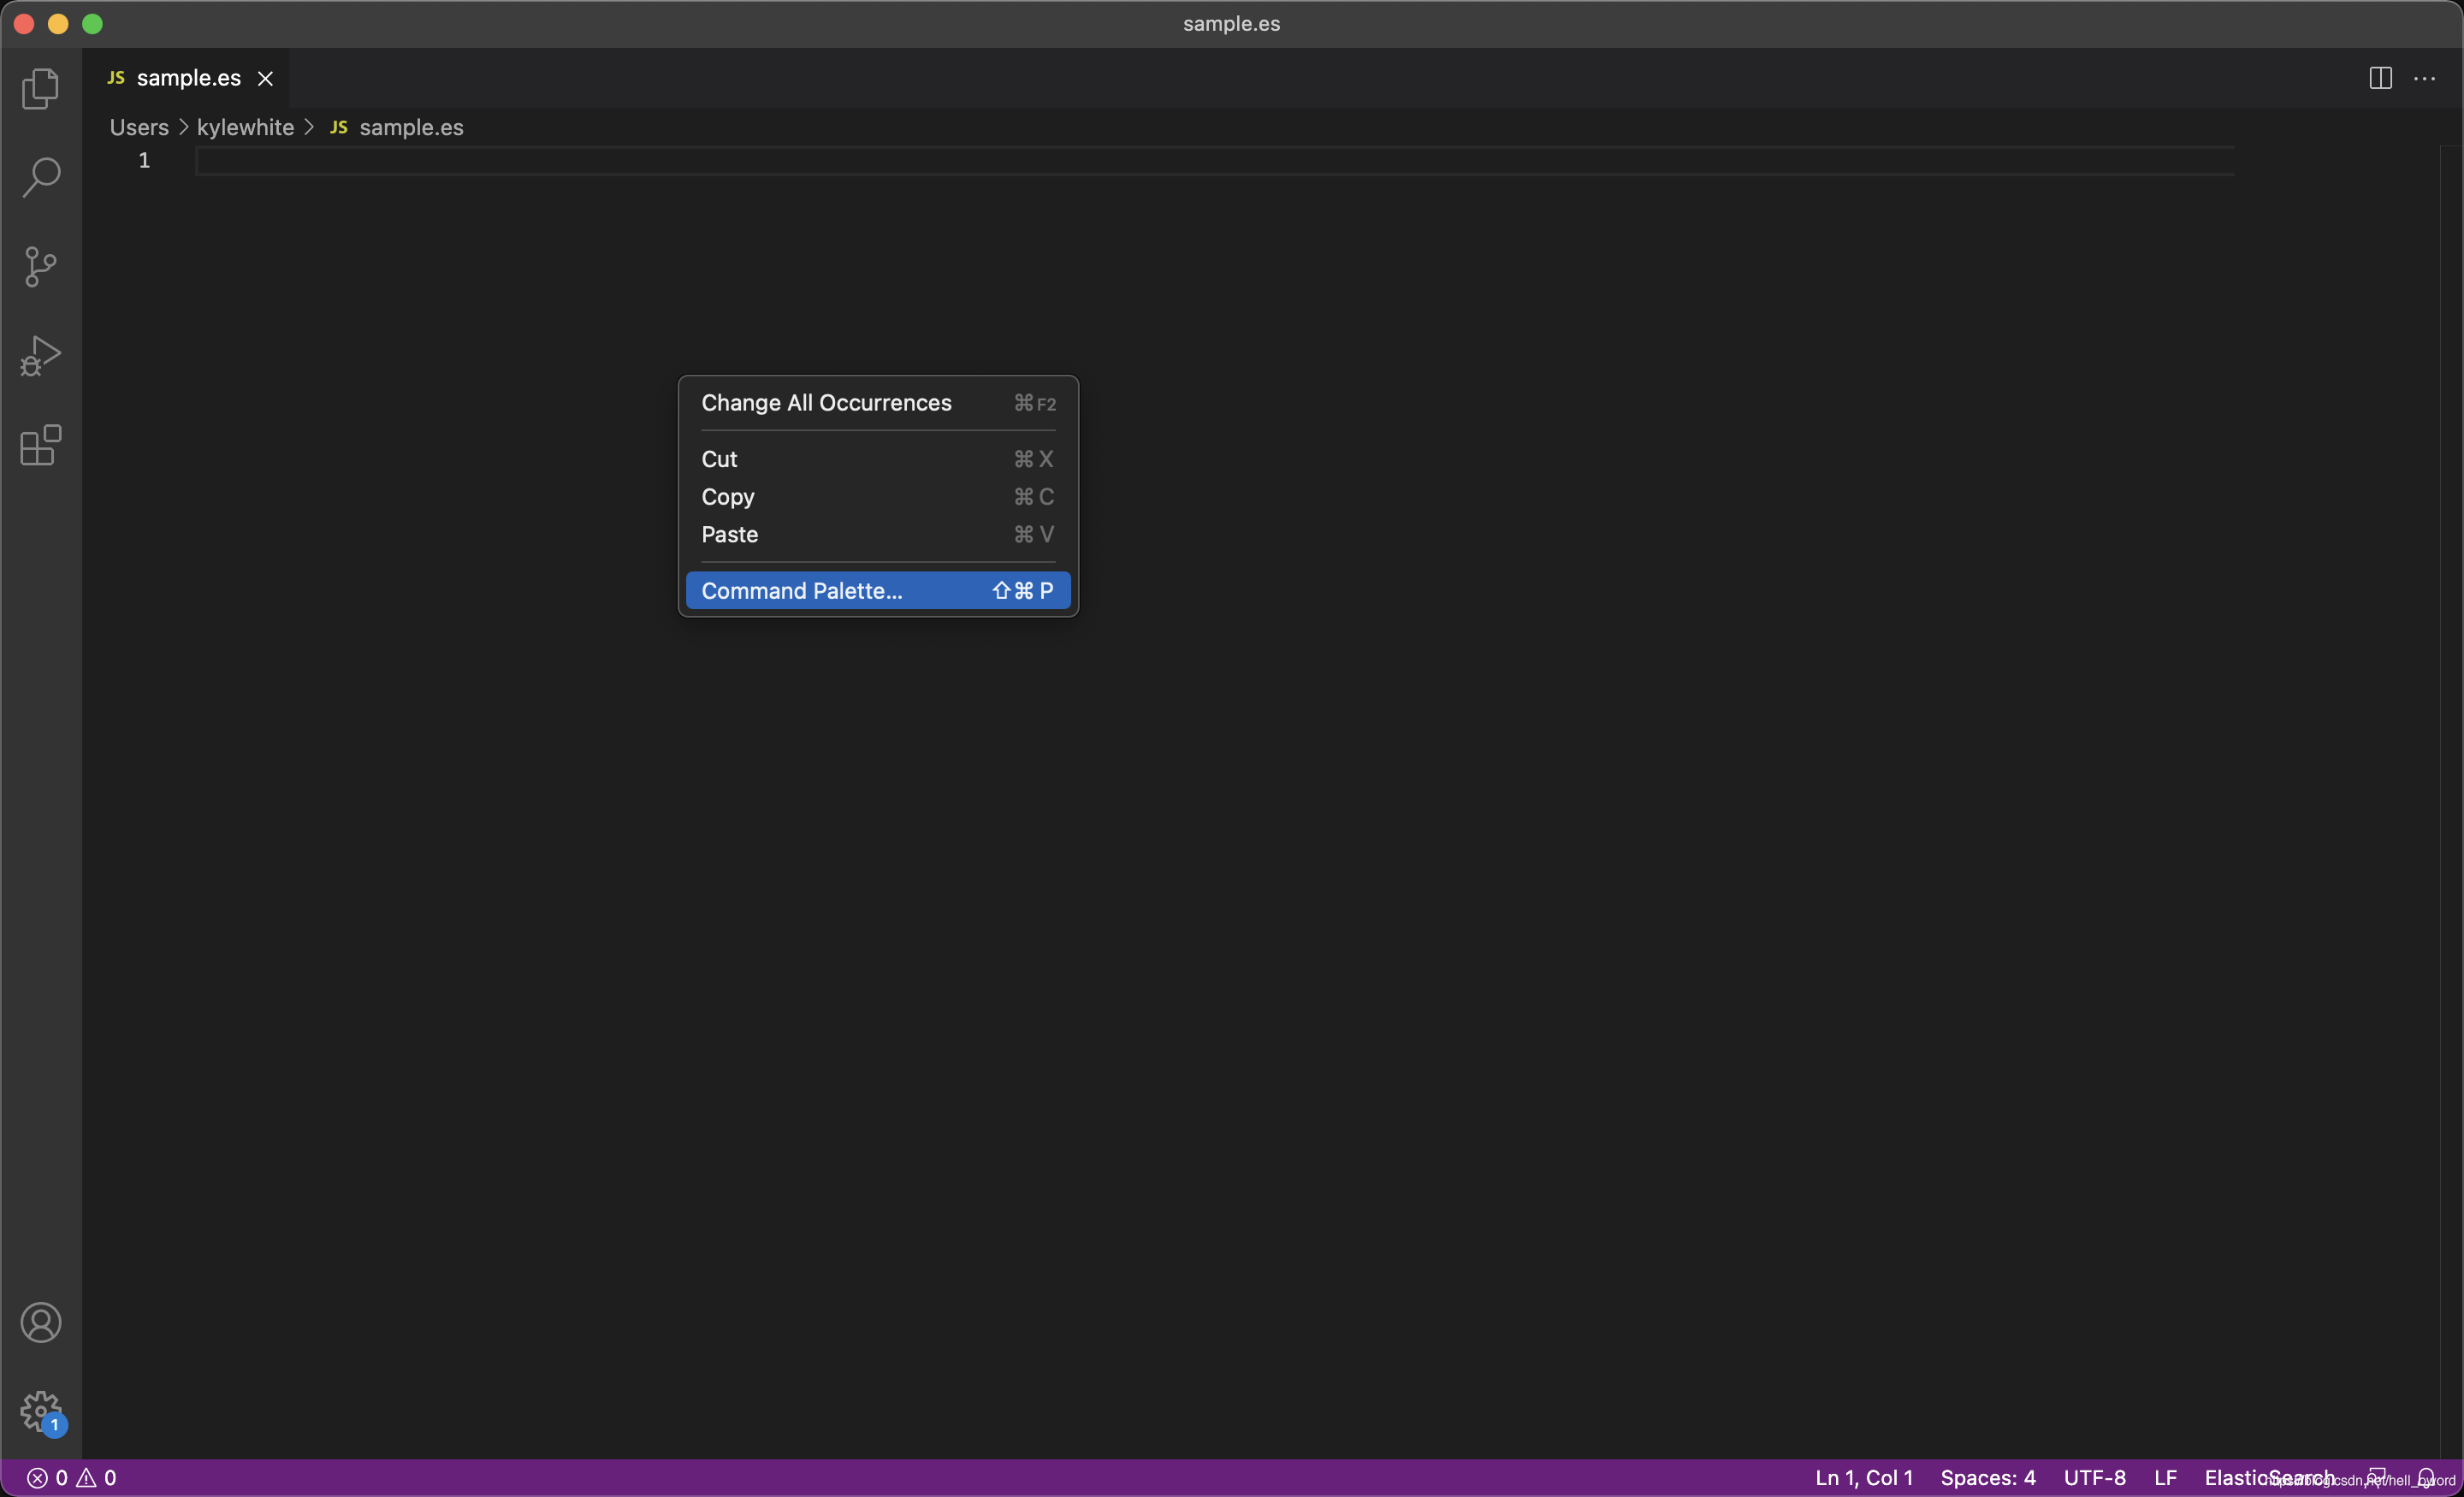The image size is (2464, 1497).
Task: Open the Extensions view
Action: tap(41, 445)
